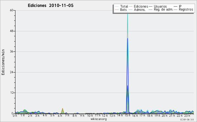Click the 'CC BY-SA 3.0' license text
The height and width of the screenshot is (122, 197).
pyautogui.click(x=187, y=119)
